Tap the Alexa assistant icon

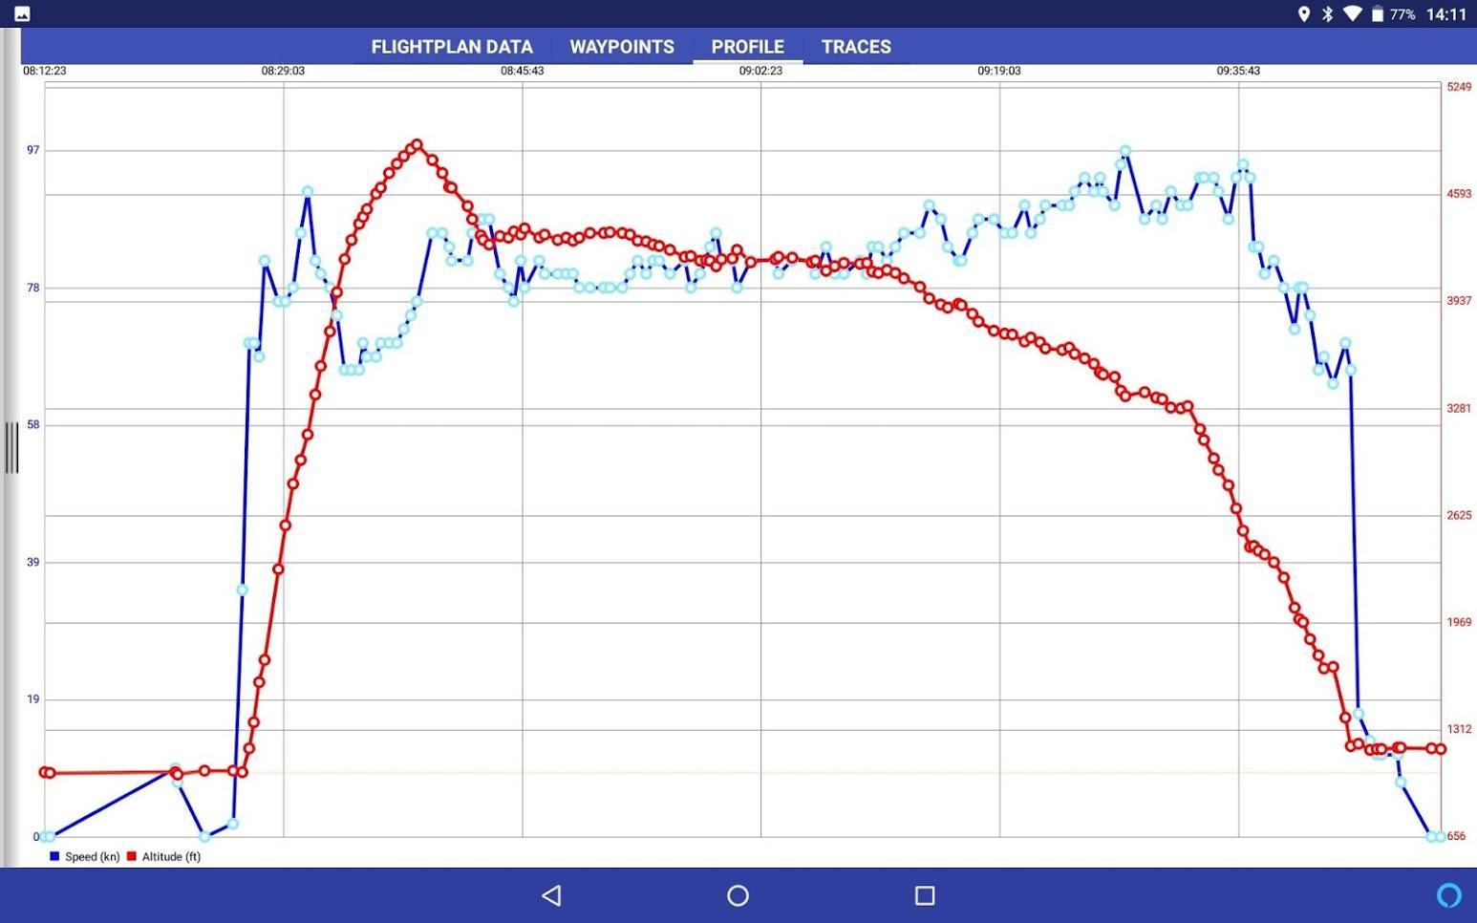(1449, 895)
